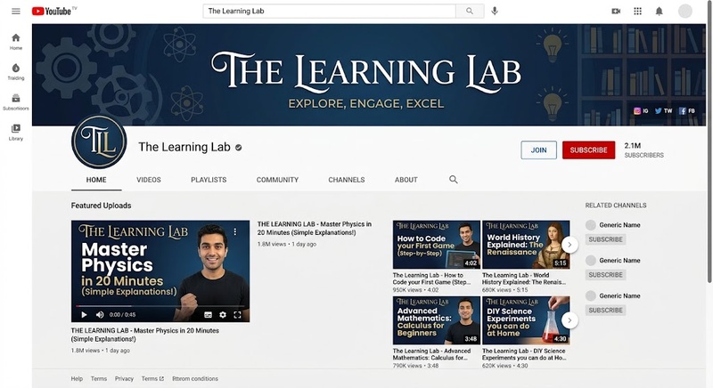Subscribe to the third Generic Name channel
Image resolution: width=713 pixels, height=388 pixels.
click(605, 310)
